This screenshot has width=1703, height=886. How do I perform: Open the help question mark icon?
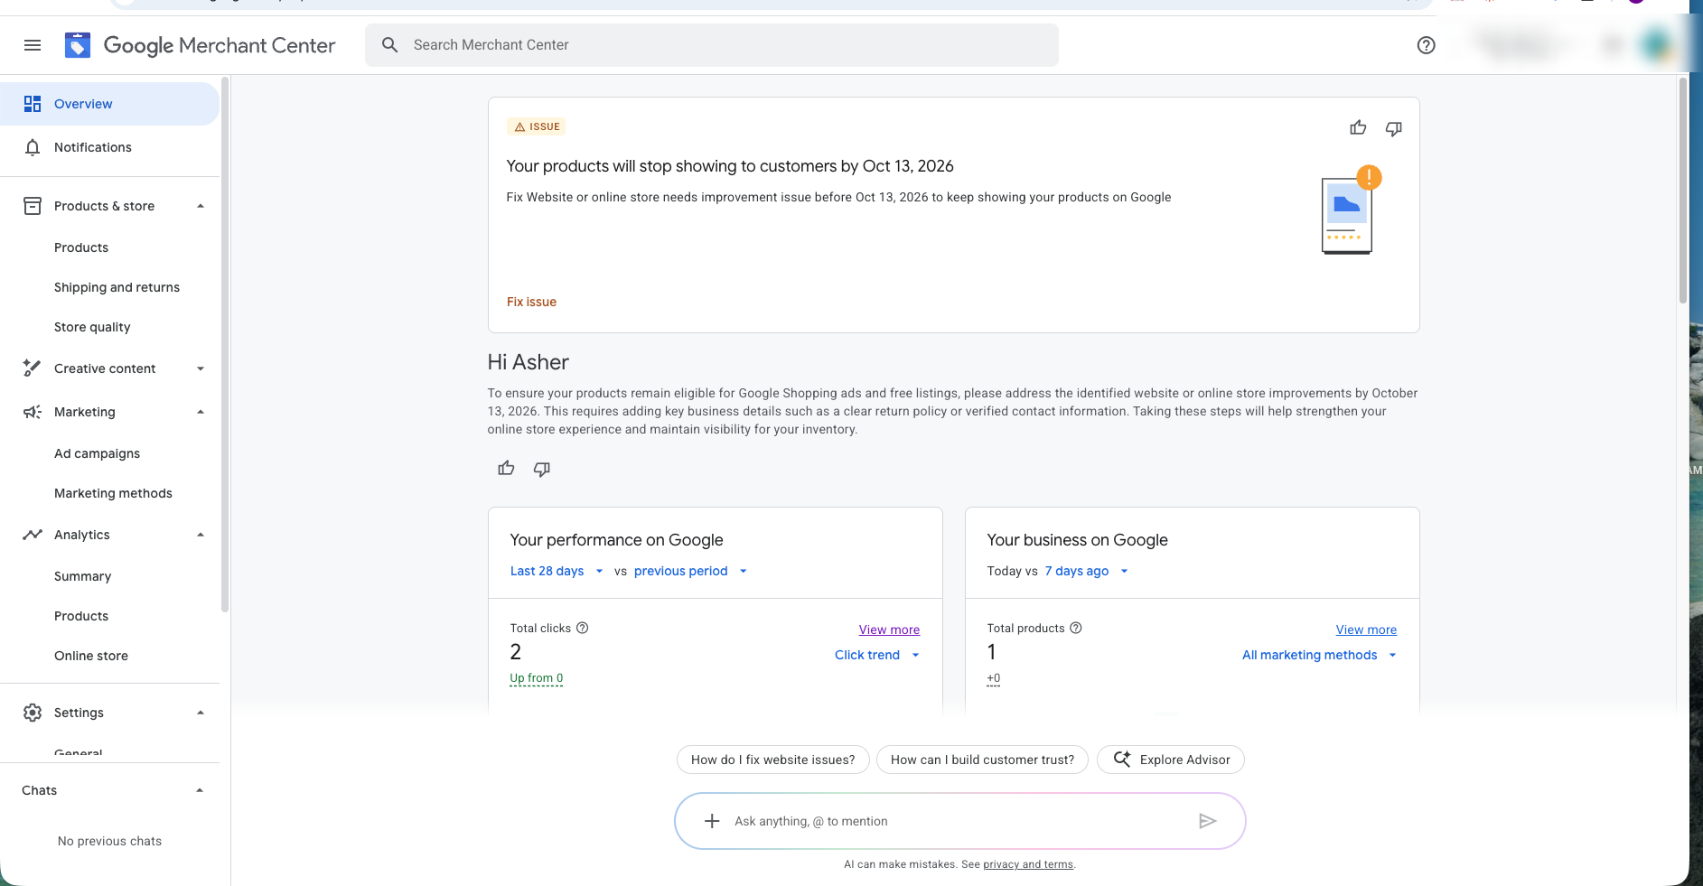tap(1426, 45)
